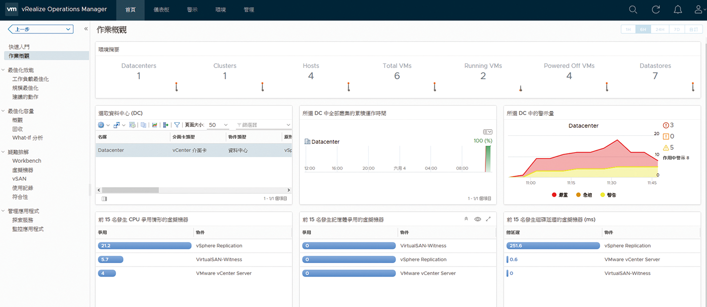Click the 5.7 CPU contention bar
This screenshot has width=707, height=307.
coord(110,260)
